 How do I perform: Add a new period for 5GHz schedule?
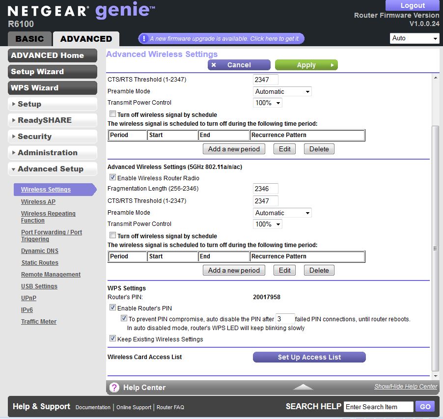click(234, 270)
